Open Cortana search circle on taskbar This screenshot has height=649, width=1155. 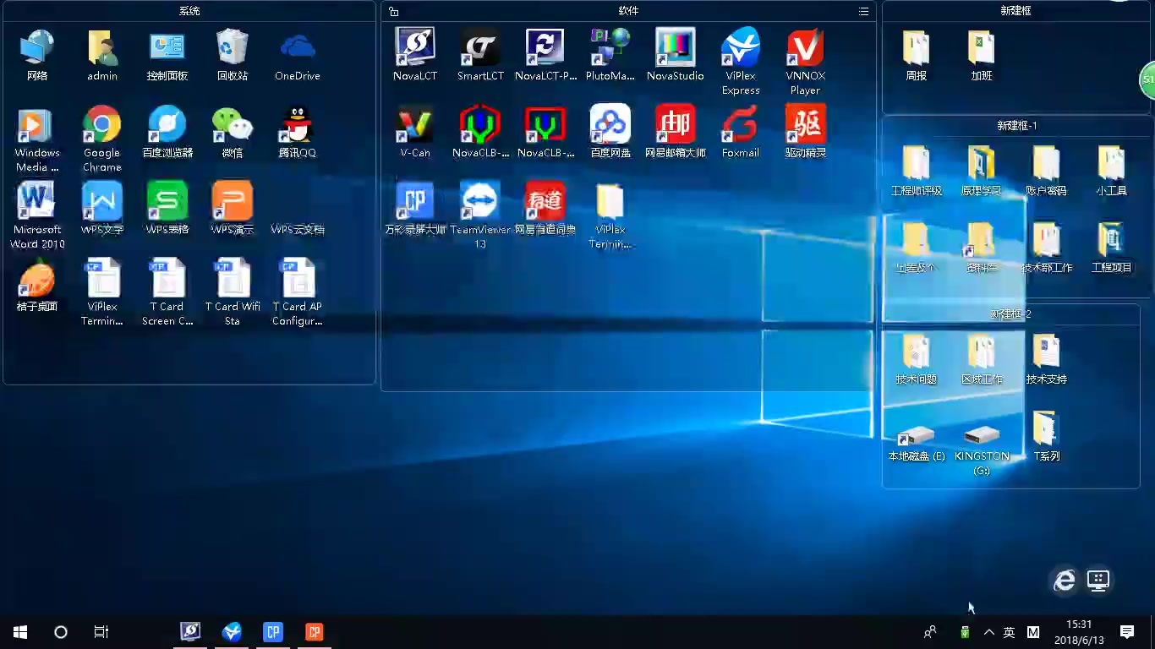pyautogui.click(x=60, y=632)
